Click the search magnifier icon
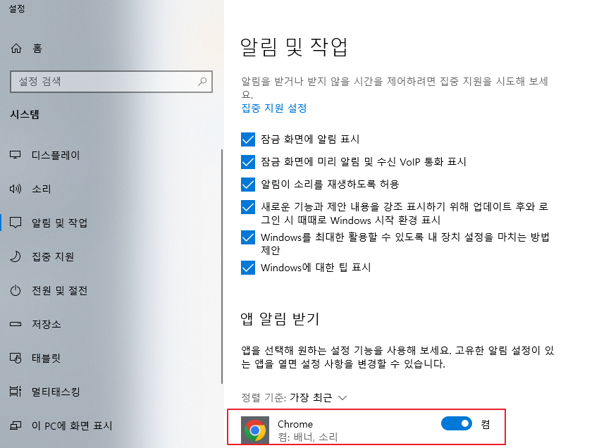Image resolution: width=599 pixels, height=448 pixels. pos(202,81)
